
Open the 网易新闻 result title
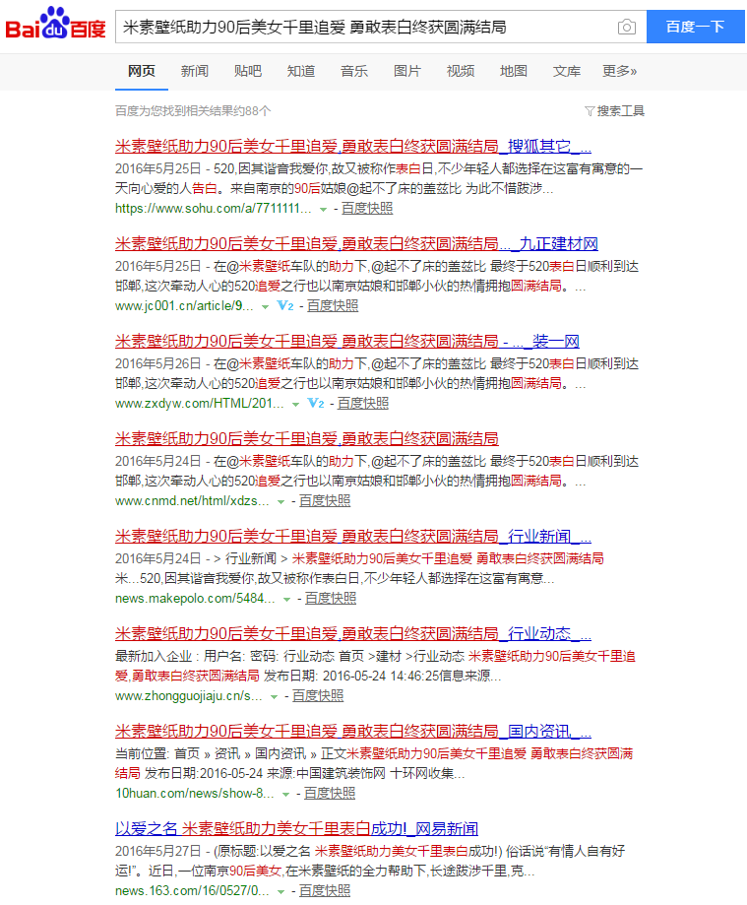tap(296, 829)
